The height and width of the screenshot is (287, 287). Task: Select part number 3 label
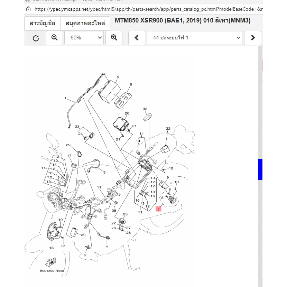(x=104, y=172)
